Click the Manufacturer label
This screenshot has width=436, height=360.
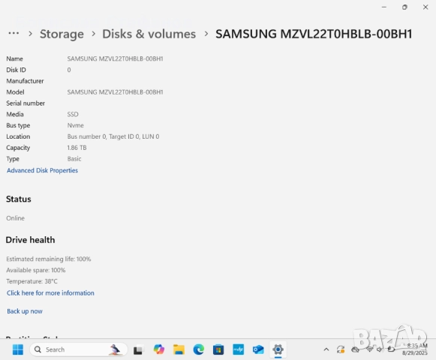click(25, 81)
